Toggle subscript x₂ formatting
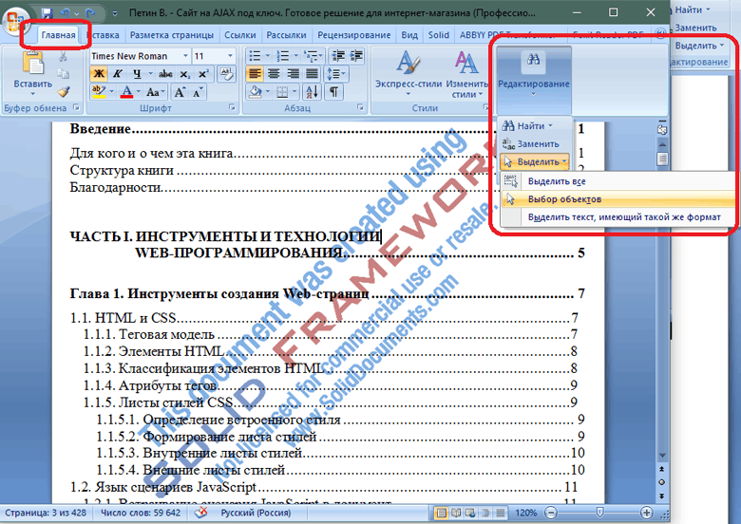The height and width of the screenshot is (524, 741). (185, 74)
